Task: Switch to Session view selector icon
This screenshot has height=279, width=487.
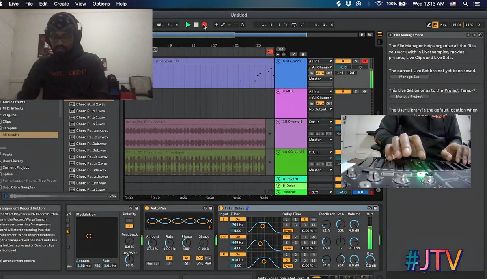Action: pos(380,42)
